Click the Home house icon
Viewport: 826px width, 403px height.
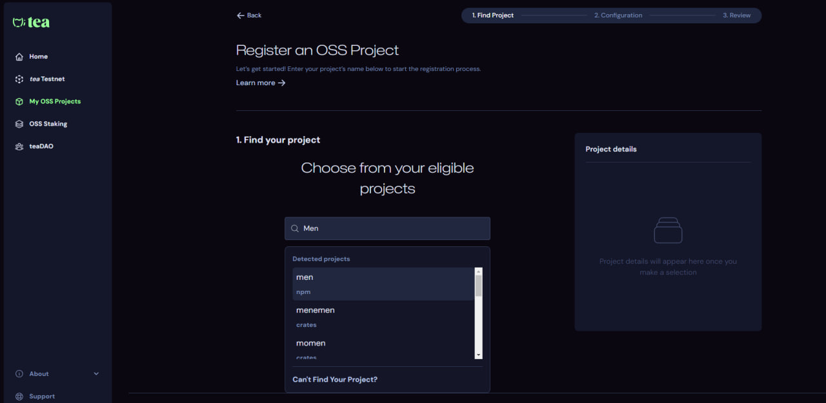pyautogui.click(x=19, y=57)
